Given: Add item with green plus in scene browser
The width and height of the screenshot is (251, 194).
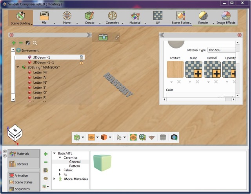Looking at the screenshot, I should (14, 43).
